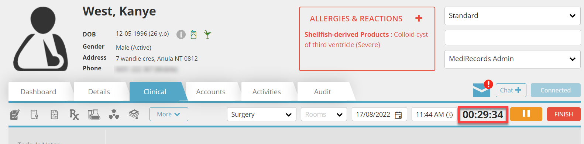Click the stacked resources icon
Screen dimensions: 584x144
pyautogui.click(x=134, y=115)
